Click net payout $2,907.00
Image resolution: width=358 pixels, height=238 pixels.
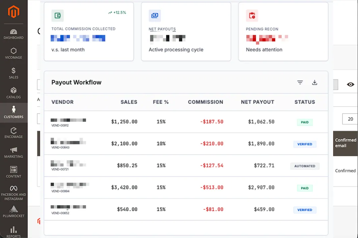tap(261, 188)
